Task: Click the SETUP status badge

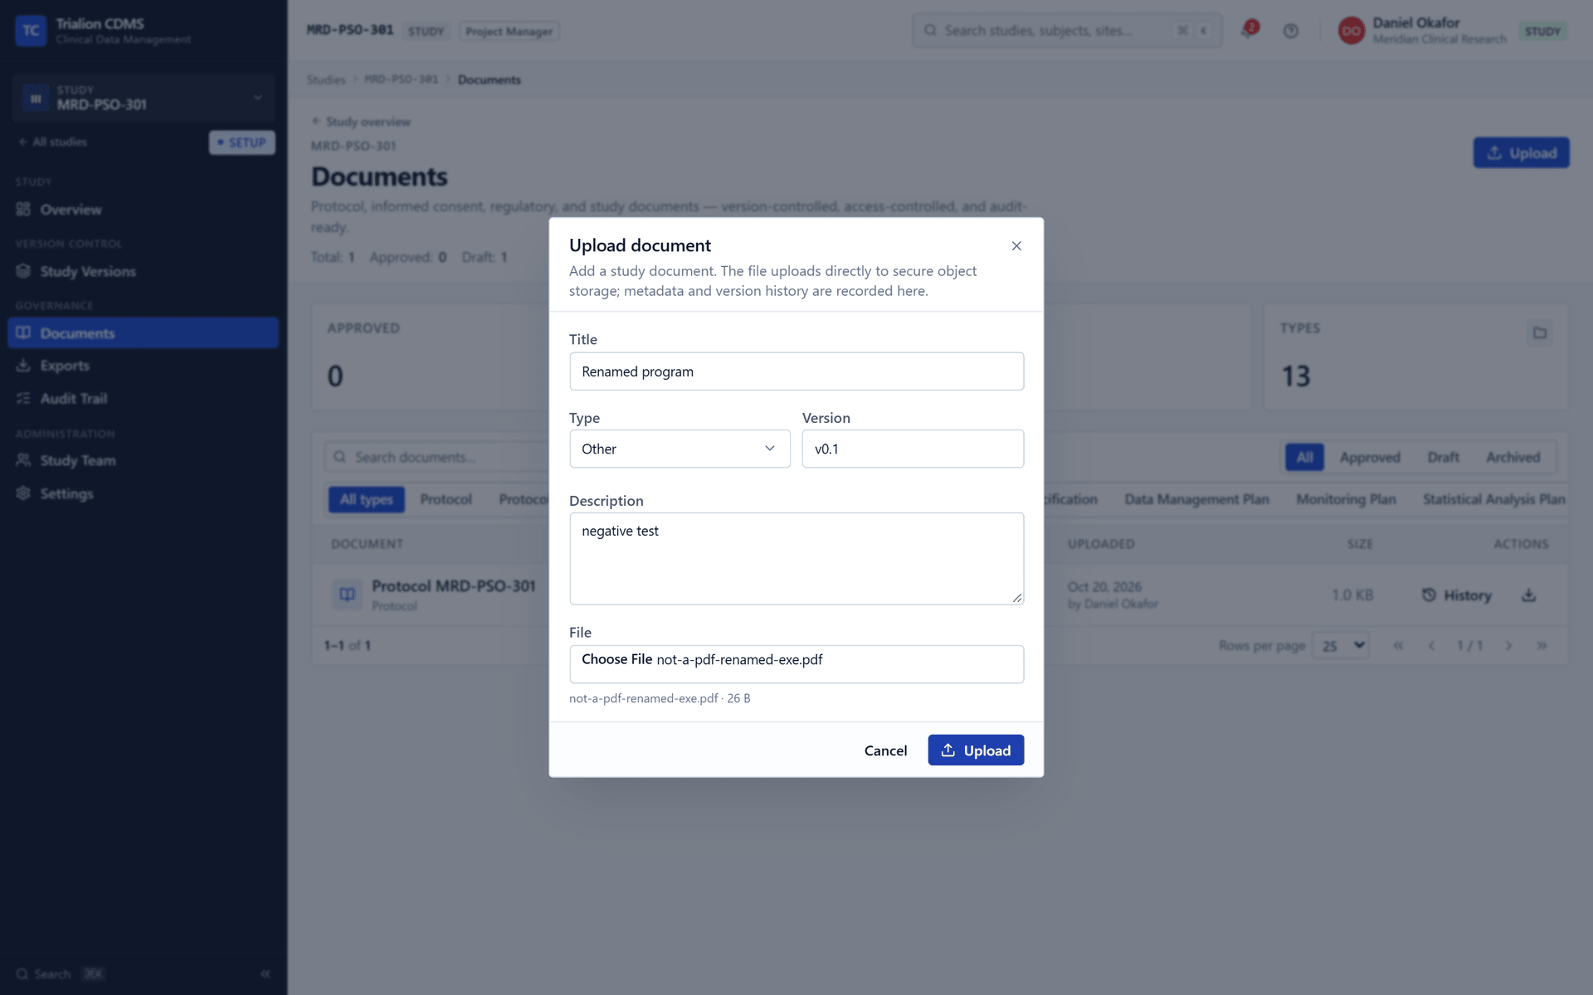Action: [x=241, y=143]
